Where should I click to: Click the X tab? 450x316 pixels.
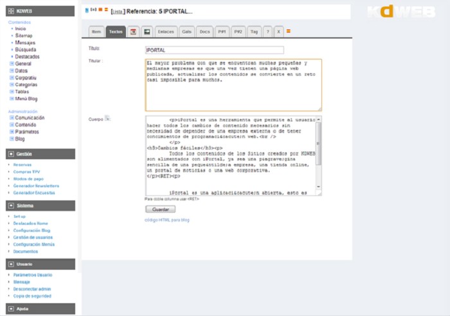278,31
